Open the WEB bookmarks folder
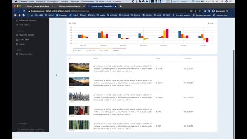Image resolution: width=247 pixels, height=139 pixels. click(x=157, y=15)
